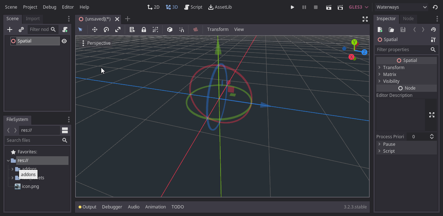
Task: Open Inspector object history list
Action: pyautogui.click(x=433, y=30)
